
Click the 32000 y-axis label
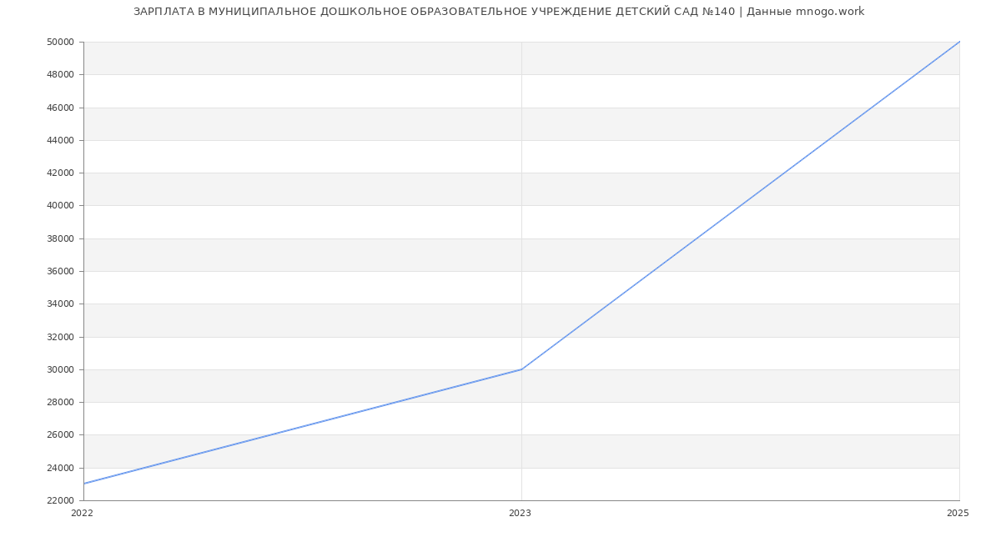pos(62,337)
